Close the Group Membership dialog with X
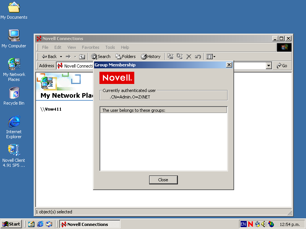 [x=229, y=65]
